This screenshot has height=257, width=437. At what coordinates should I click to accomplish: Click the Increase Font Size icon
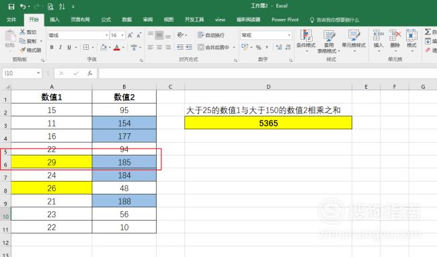point(130,36)
